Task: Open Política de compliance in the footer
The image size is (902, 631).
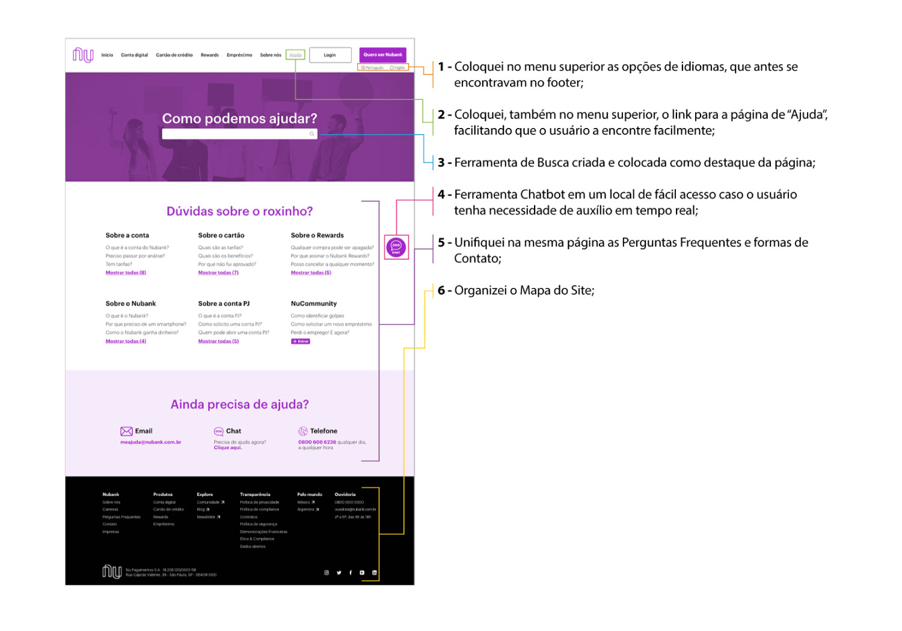Action: coord(260,510)
